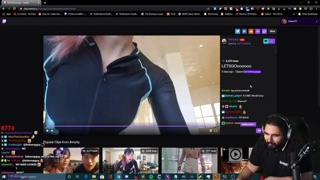The image size is (320, 180).
Task: Expand the EsfandTV account dropdown
Action: coord(316,21)
